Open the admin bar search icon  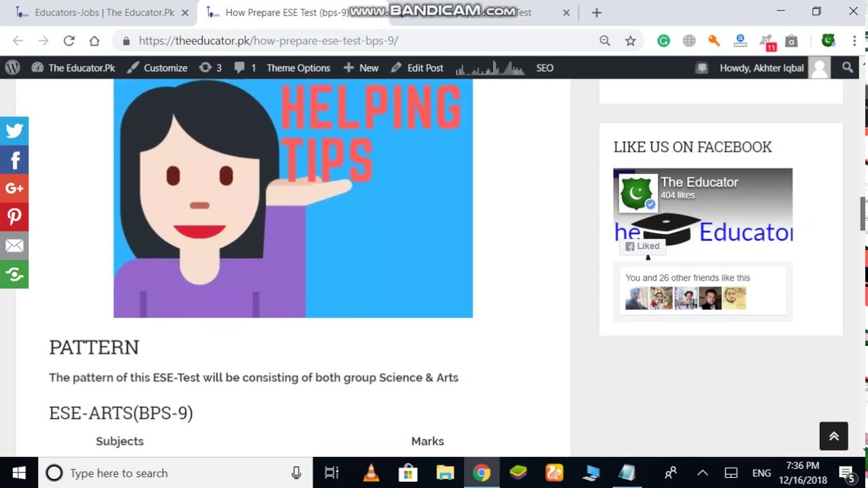click(x=848, y=68)
